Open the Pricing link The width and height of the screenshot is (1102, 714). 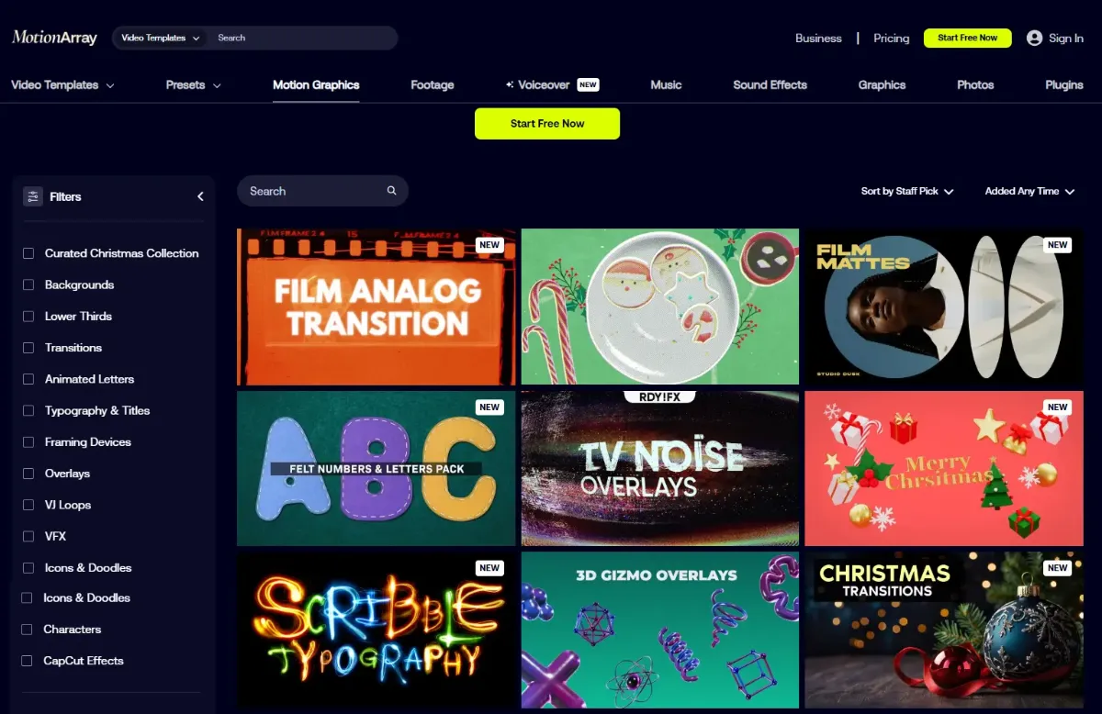[891, 38]
